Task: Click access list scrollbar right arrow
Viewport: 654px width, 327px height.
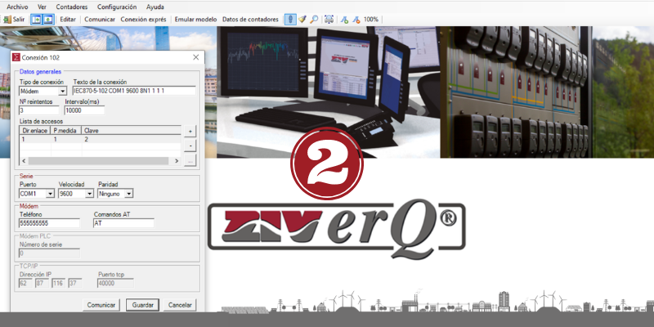Action: point(177,160)
